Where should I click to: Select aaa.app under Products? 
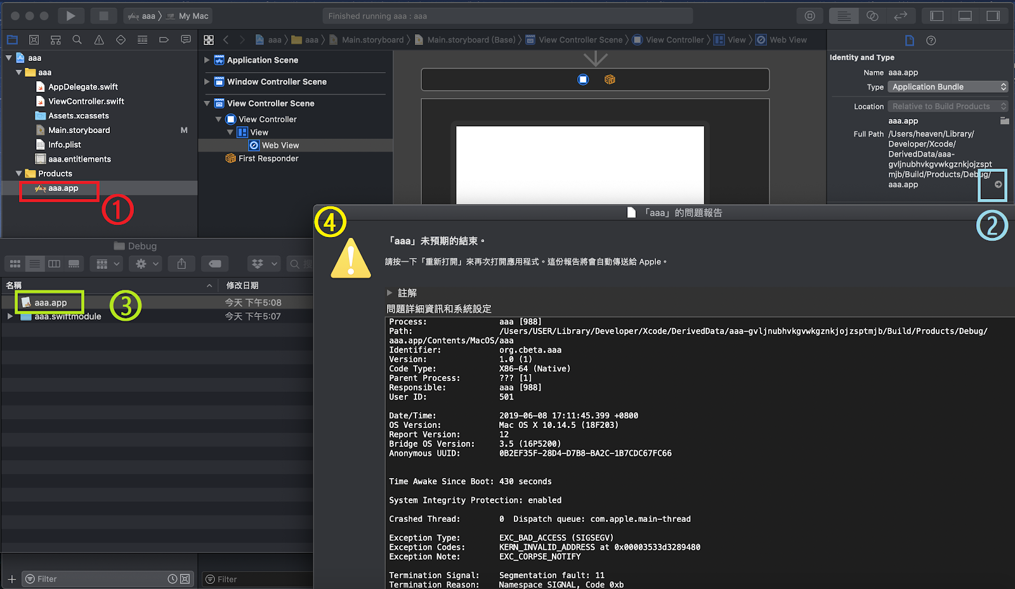(63, 188)
